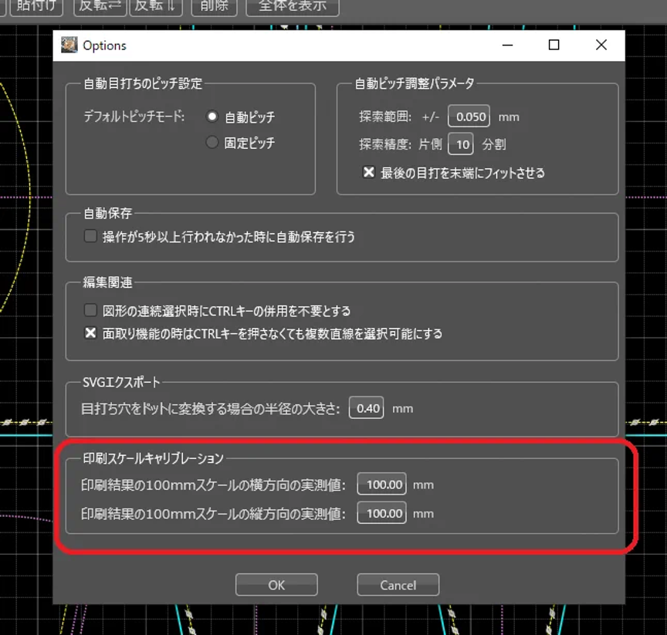Screen dimensions: 667x635
Task: Click the 自動目打ちのピッチ設定 group title
Action: point(143,83)
